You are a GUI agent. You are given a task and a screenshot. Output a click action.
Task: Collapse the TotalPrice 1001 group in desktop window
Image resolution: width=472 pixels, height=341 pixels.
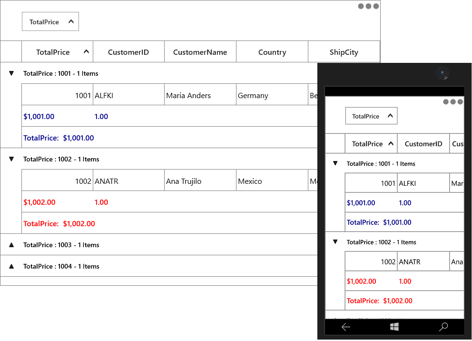pyautogui.click(x=11, y=73)
